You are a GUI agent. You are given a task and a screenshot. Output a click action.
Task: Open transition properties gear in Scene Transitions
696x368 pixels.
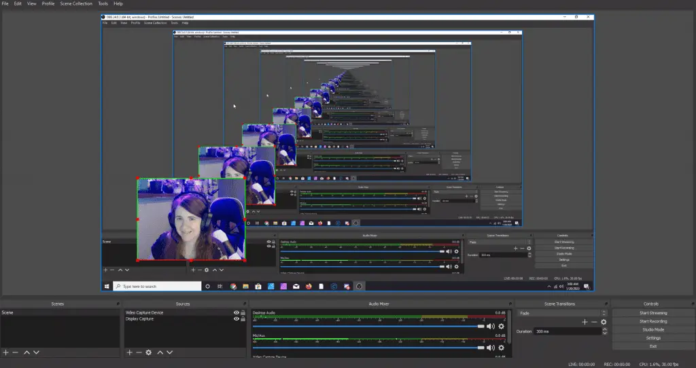coord(603,322)
